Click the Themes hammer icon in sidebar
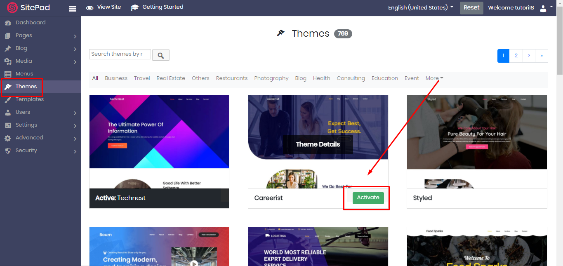Image resolution: width=563 pixels, height=266 pixels. [8, 87]
